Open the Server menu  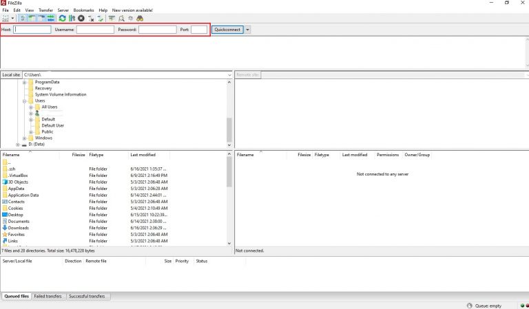pos(63,10)
